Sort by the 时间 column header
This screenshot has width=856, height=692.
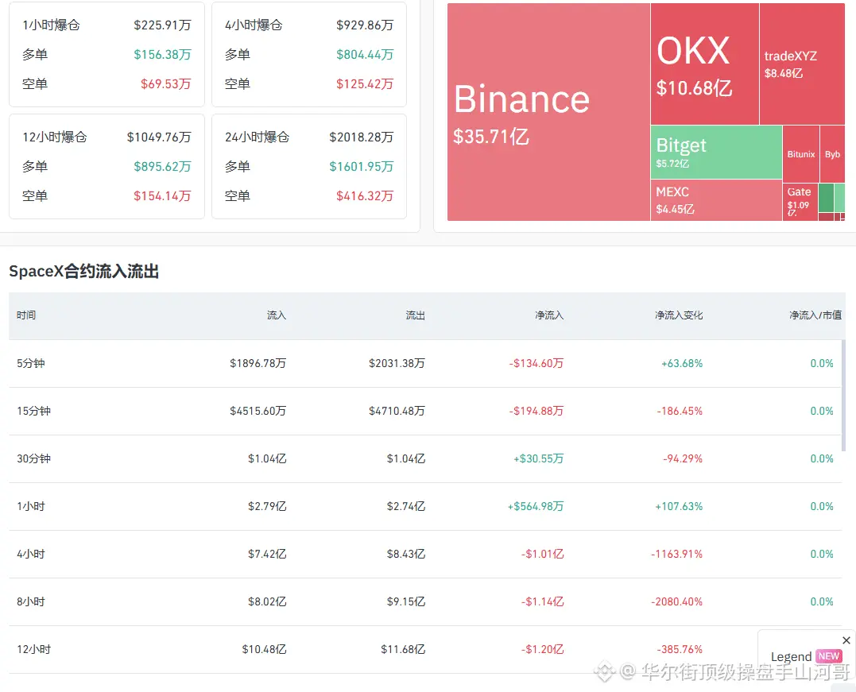tap(26, 315)
